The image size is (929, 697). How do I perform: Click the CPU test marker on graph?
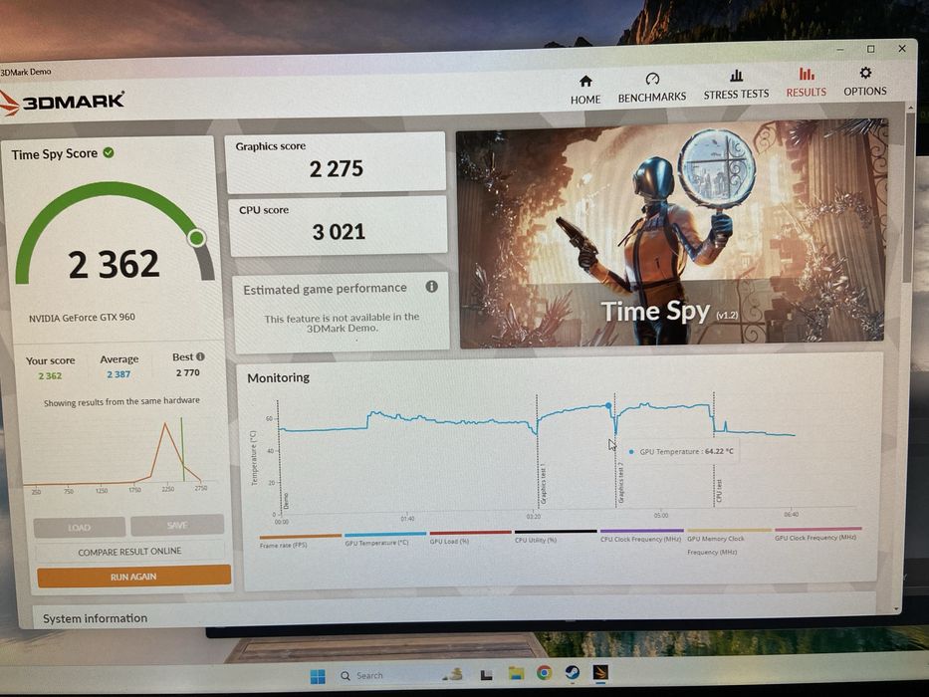click(x=719, y=491)
